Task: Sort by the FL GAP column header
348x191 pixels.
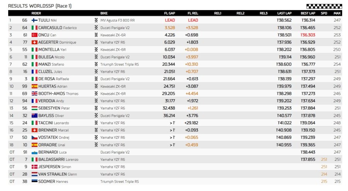Action: [170, 13]
